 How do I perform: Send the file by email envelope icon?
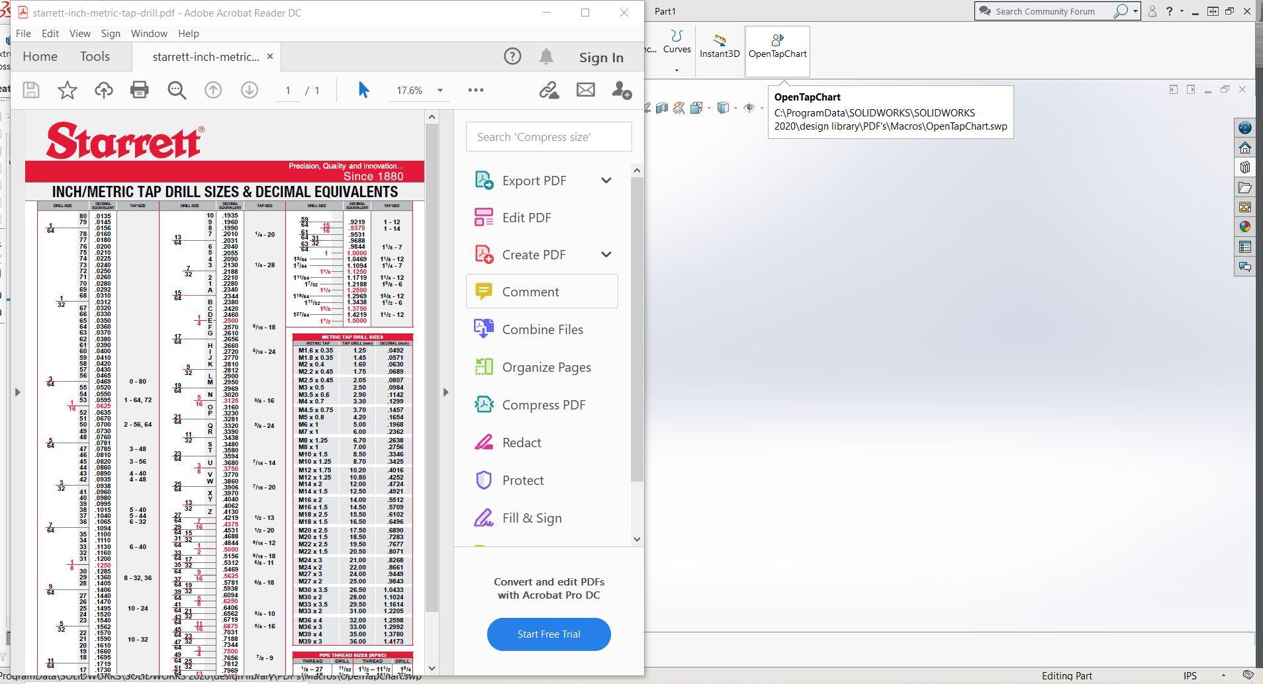[586, 90]
